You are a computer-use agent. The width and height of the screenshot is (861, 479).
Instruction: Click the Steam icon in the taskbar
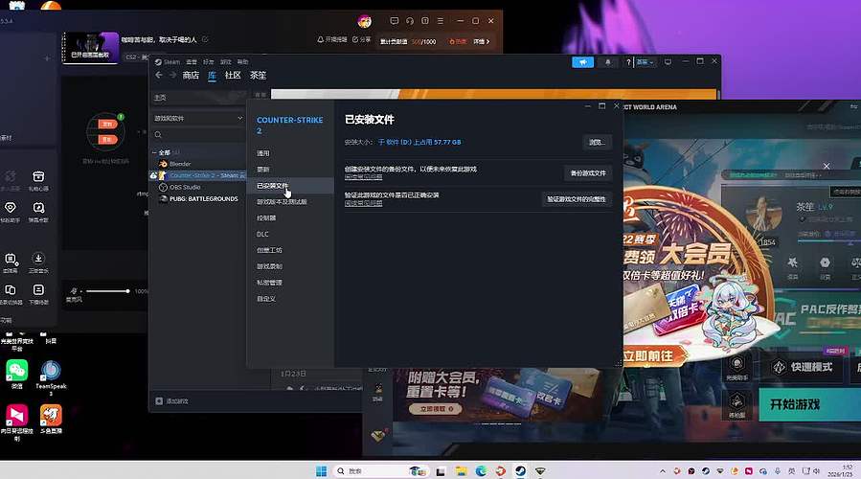click(x=520, y=470)
